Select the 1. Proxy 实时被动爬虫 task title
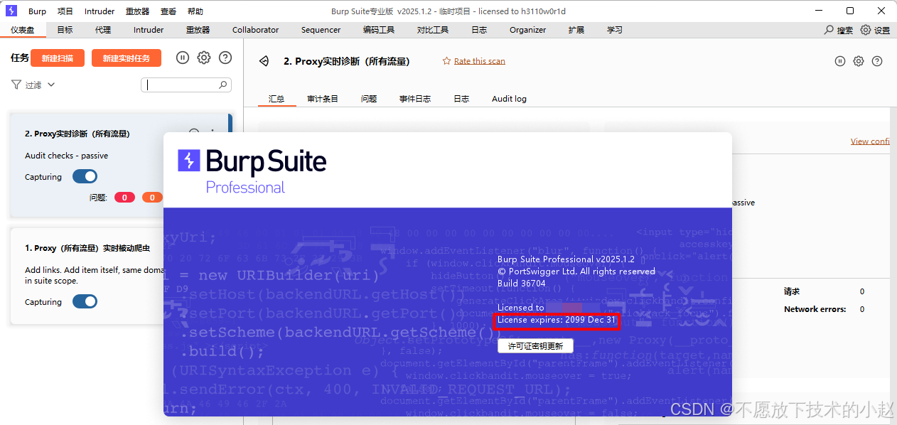897x425 pixels. [87, 248]
